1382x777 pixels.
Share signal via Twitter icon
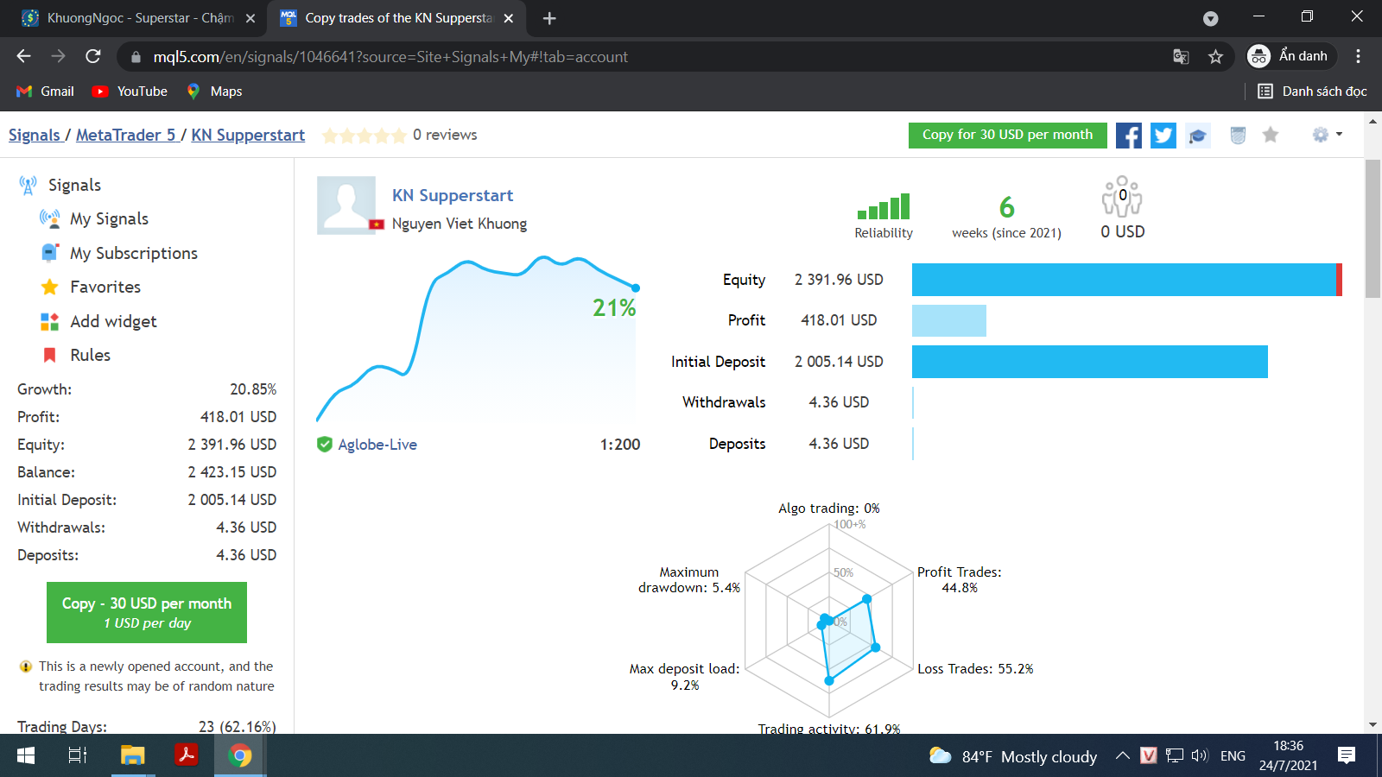(x=1163, y=136)
